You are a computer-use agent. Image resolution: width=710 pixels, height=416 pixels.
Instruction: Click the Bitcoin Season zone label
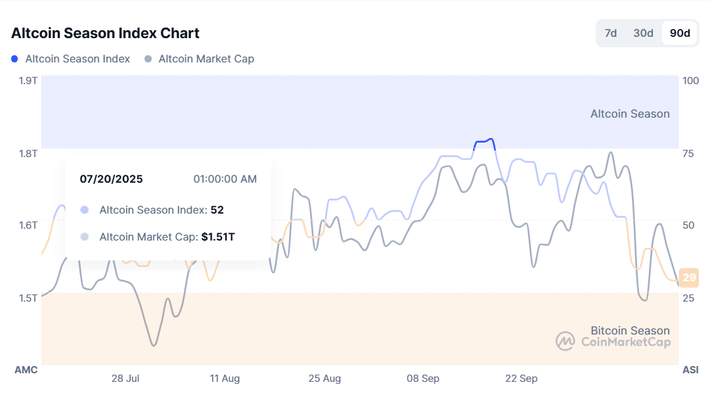click(x=630, y=331)
